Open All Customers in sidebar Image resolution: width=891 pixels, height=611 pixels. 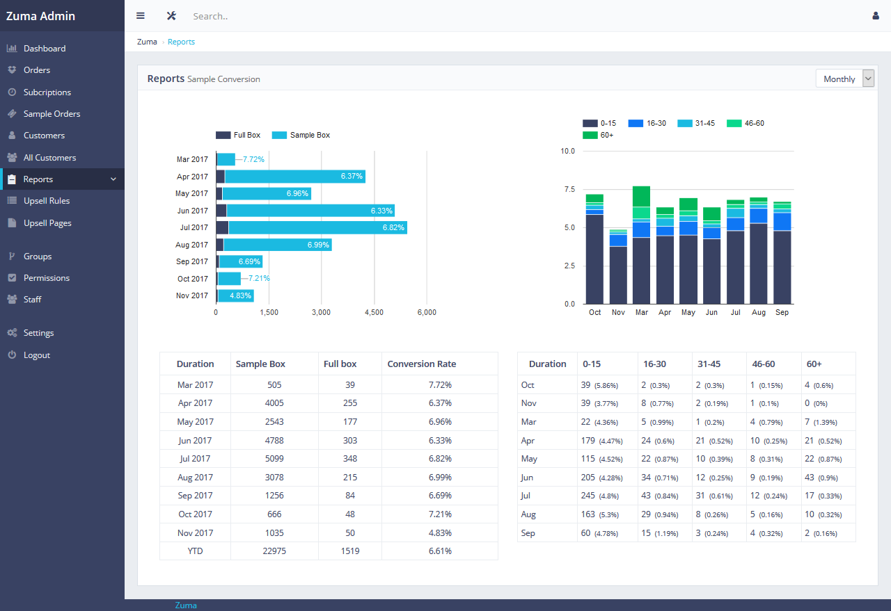pyautogui.click(x=49, y=158)
